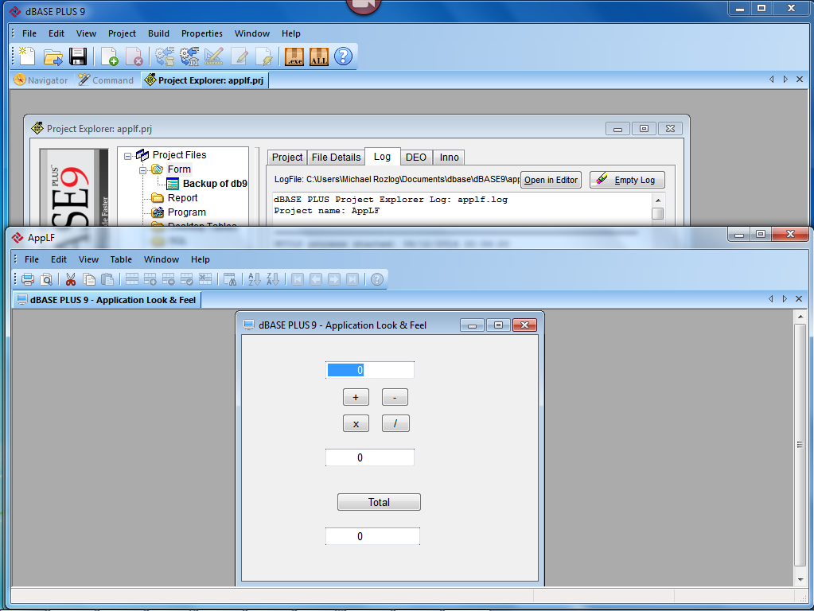Switch to the File Details tab
The image size is (814, 611).
(336, 158)
